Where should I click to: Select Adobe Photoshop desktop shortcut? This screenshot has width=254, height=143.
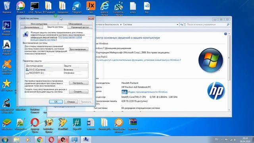[x=7, y=28]
